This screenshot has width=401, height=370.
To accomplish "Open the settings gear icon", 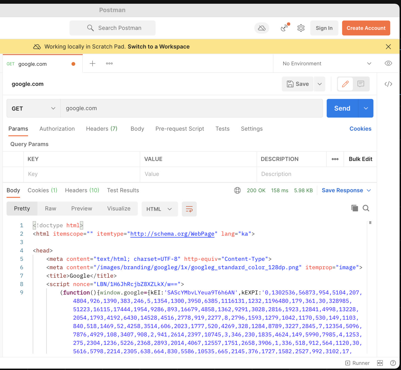I will click(x=301, y=28).
